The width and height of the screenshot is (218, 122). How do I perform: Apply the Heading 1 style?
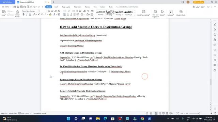click(110, 13)
